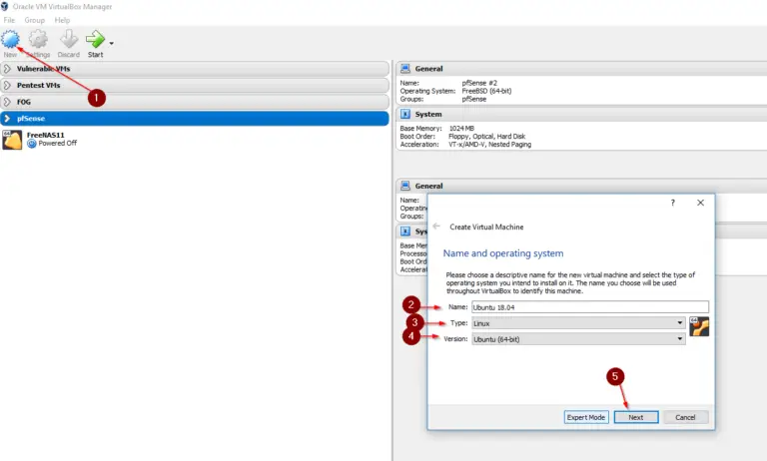Image resolution: width=767 pixels, height=461 pixels.
Task: Click the green Start arrow icon
Action: point(95,39)
